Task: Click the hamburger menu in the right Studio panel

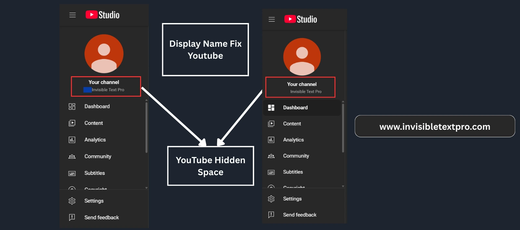Action: 272,19
